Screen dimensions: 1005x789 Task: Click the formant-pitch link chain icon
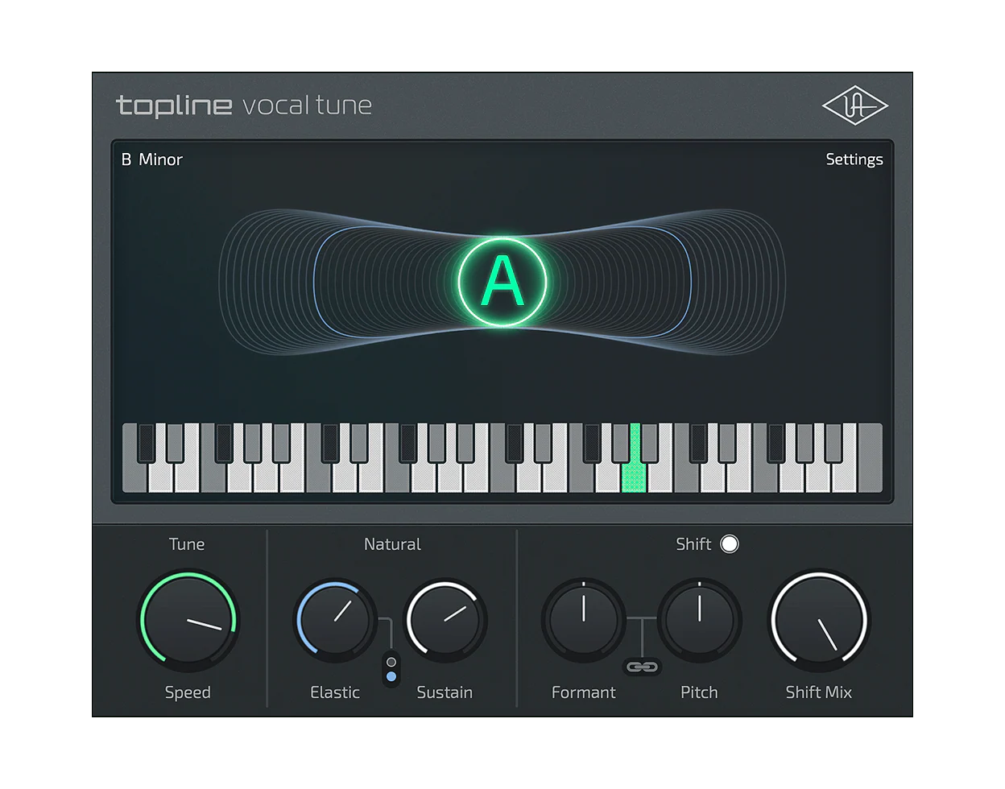(642, 667)
